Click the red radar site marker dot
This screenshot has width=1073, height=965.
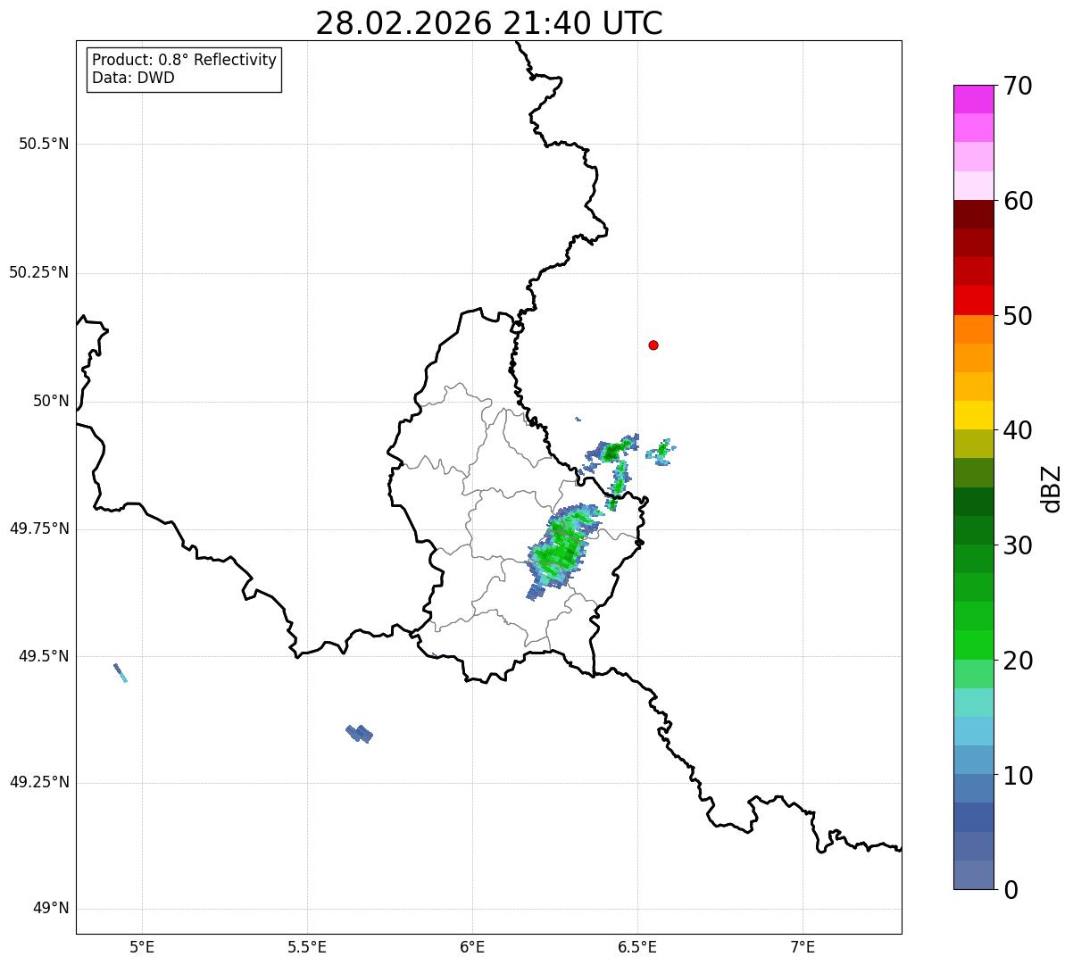(x=653, y=345)
